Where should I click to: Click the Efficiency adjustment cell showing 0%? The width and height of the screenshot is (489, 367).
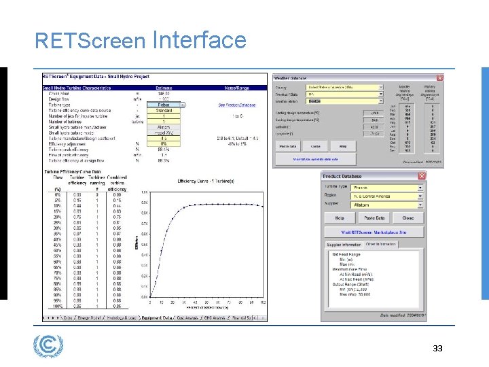(x=164, y=144)
